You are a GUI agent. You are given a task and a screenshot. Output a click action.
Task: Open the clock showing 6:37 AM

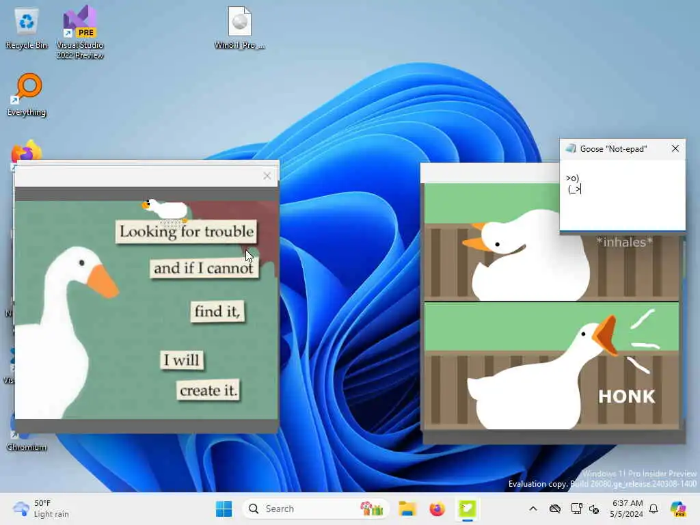(x=627, y=509)
